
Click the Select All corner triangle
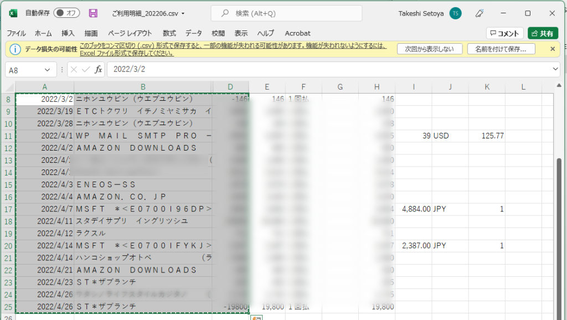(x=9, y=87)
